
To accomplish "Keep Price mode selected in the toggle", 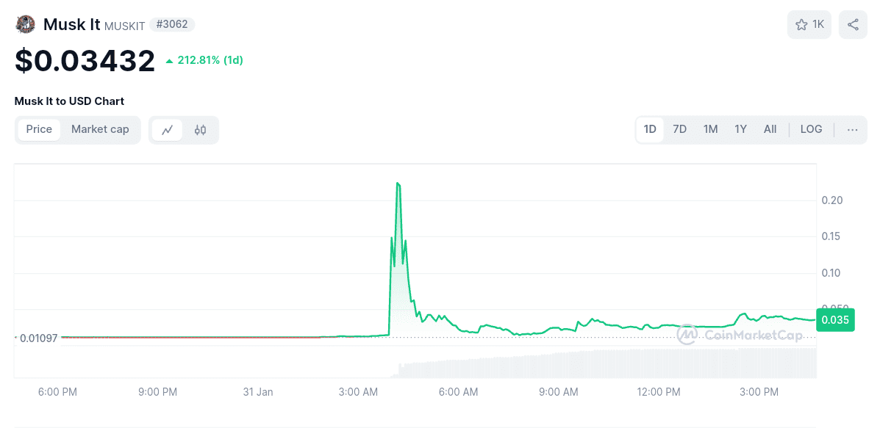I will (x=39, y=129).
